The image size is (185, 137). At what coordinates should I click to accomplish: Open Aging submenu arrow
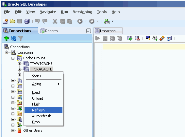tap(59, 84)
